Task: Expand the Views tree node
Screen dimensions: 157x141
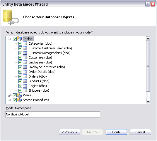Action: pyautogui.click(x=9, y=95)
